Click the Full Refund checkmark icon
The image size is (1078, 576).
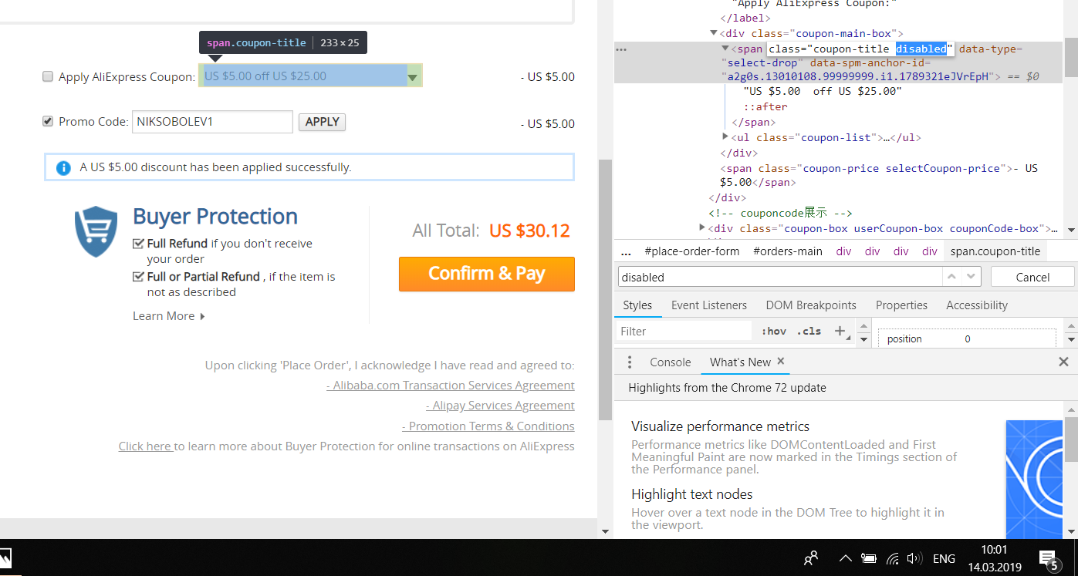coord(138,244)
